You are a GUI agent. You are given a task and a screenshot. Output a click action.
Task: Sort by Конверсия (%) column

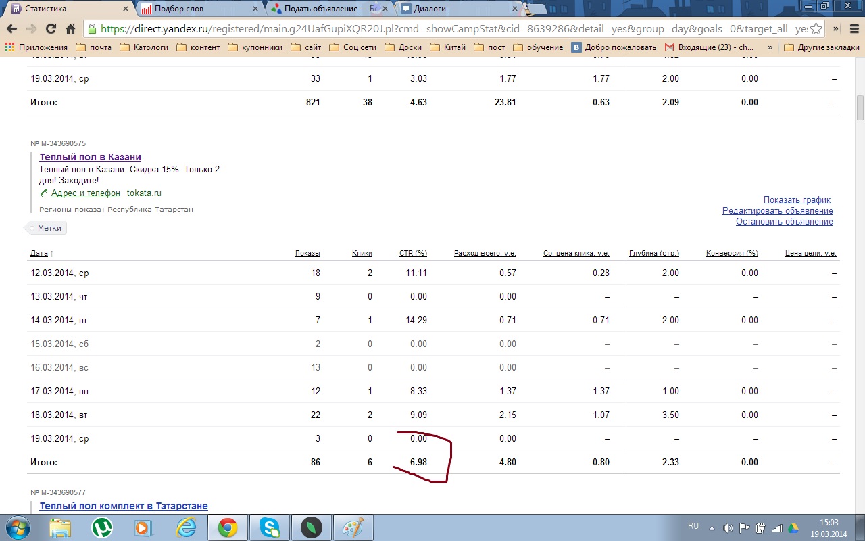[732, 253]
